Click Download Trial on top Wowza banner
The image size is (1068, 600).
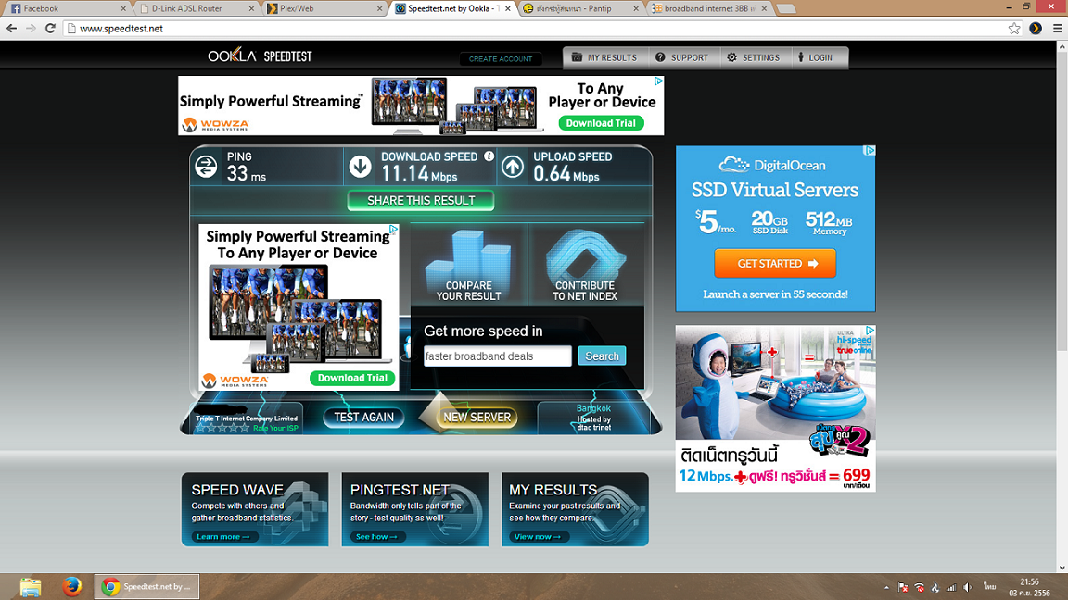[x=601, y=123]
